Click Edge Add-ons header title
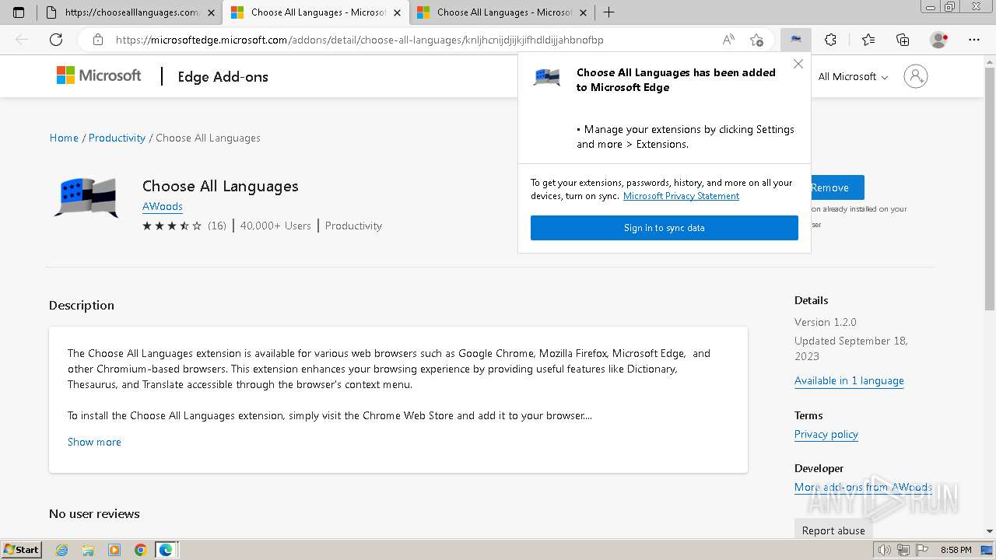The image size is (996, 560). (223, 76)
